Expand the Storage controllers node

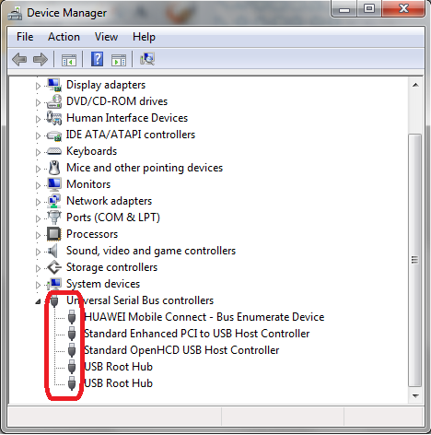tap(38, 268)
